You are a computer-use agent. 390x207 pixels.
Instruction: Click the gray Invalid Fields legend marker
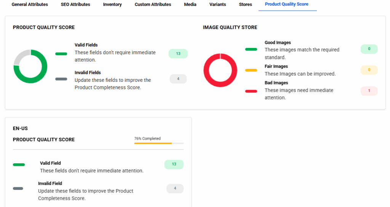[x=61, y=79]
